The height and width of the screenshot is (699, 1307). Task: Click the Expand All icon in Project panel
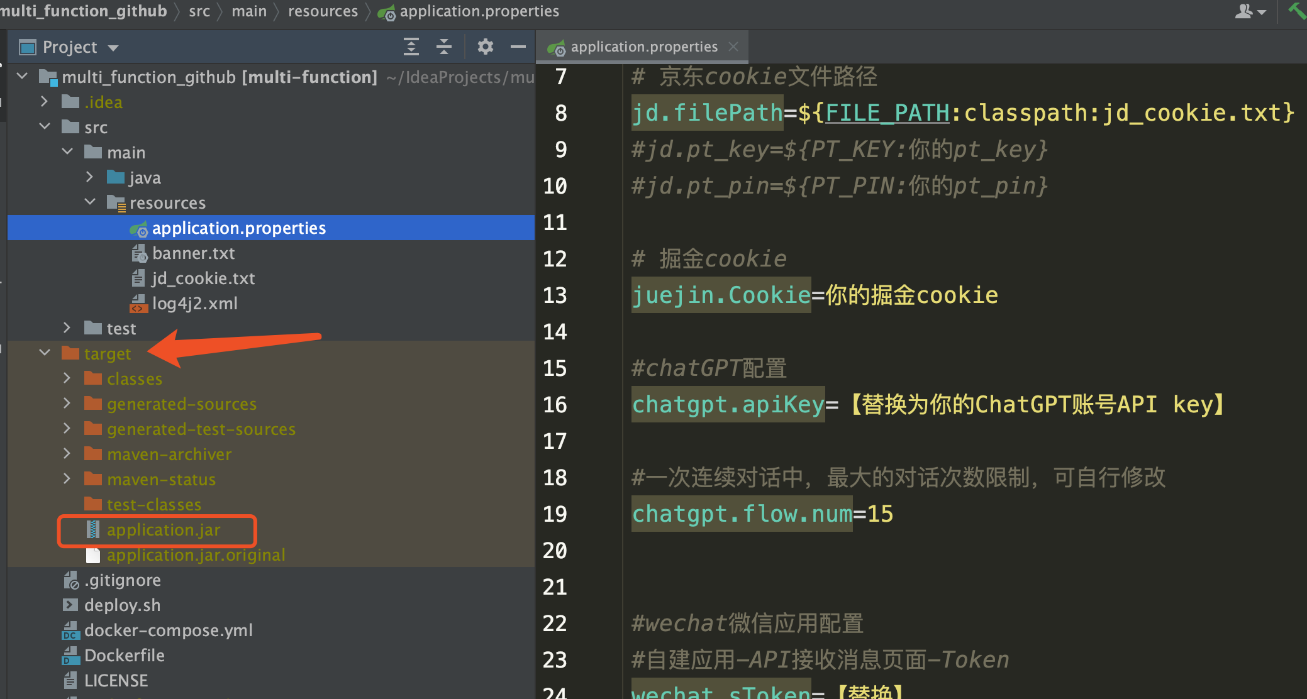411,47
